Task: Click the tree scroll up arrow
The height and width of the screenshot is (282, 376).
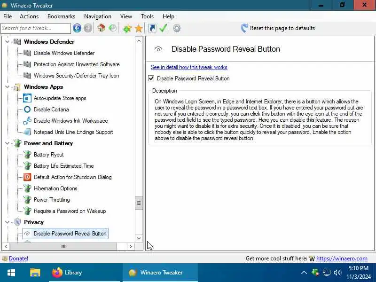Action: click(139, 41)
